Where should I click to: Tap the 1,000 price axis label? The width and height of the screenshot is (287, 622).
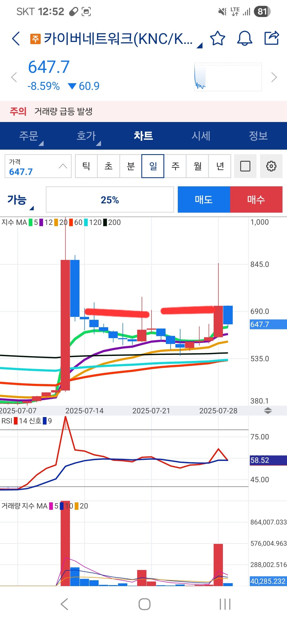(x=260, y=222)
